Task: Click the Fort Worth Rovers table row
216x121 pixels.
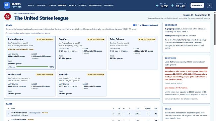Action: pos(82,114)
